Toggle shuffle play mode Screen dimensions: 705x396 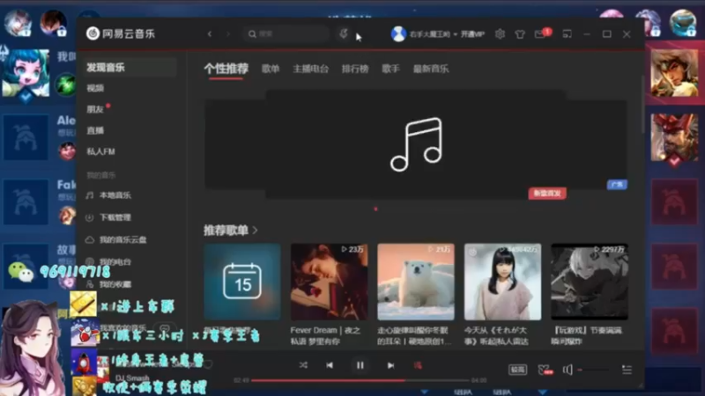pos(303,365)
